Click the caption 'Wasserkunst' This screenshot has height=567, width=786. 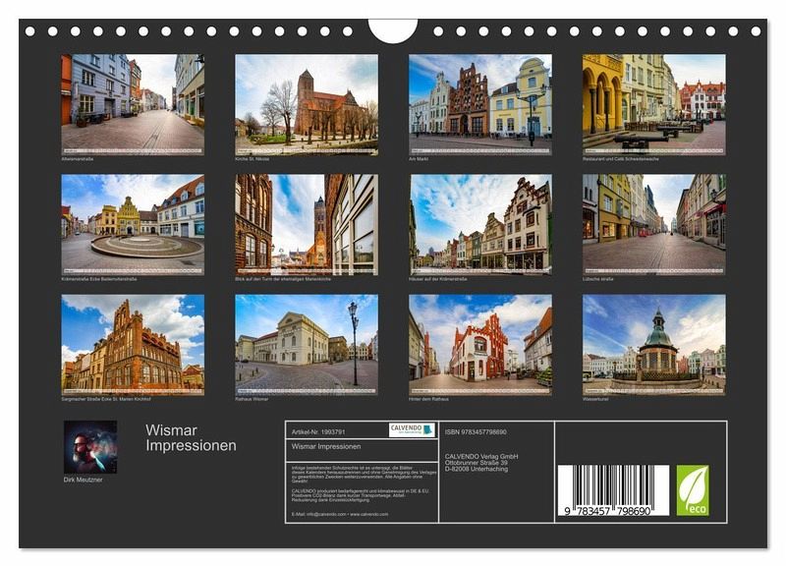click(x=595, y=399)
